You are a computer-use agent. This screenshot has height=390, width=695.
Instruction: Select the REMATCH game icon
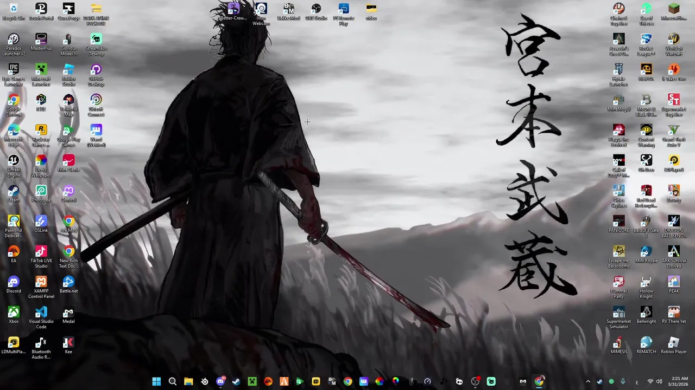pos(646,345)
